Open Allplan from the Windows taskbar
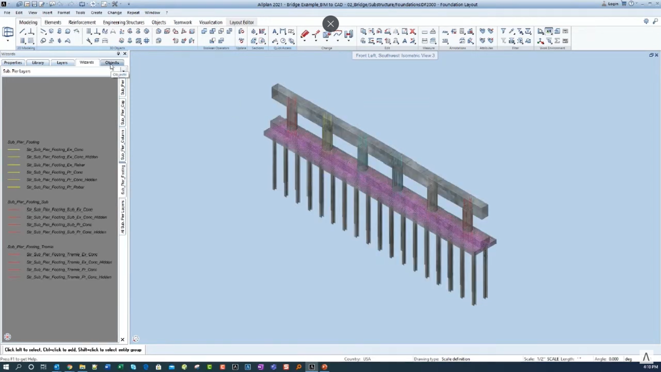The image size is (661, 372). coord(312,367)
